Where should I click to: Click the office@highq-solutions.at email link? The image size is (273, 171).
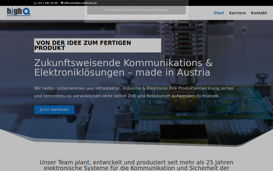[80, 3]
